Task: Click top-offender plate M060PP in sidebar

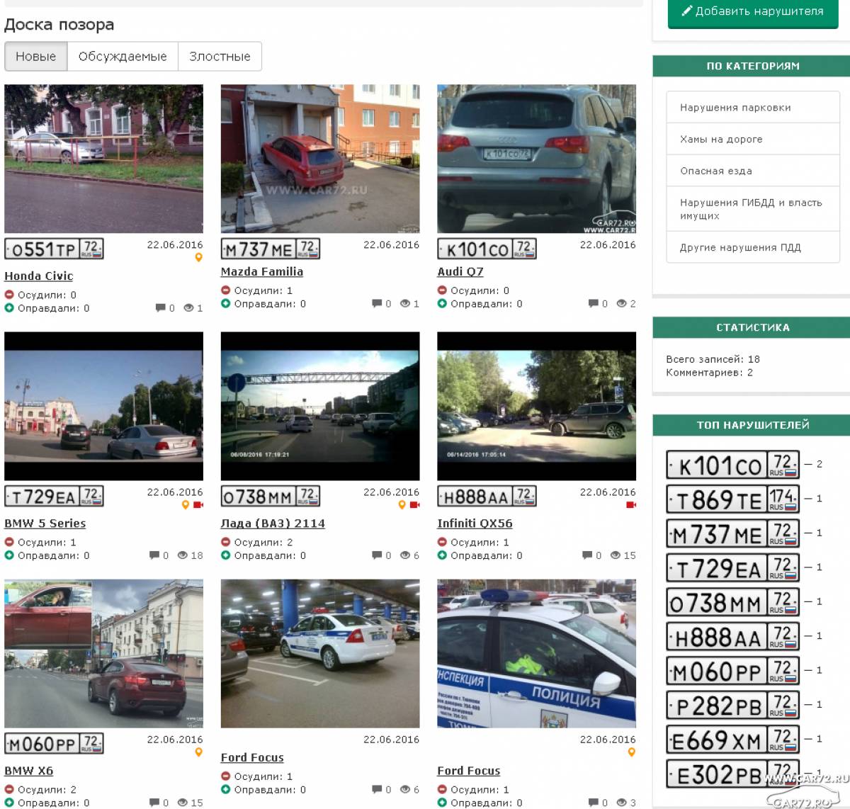Action: [733, 671]
